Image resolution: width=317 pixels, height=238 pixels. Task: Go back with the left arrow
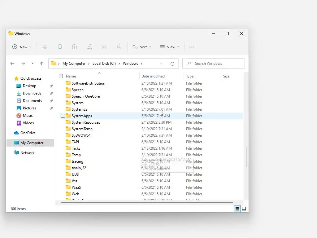pos(12,64)
